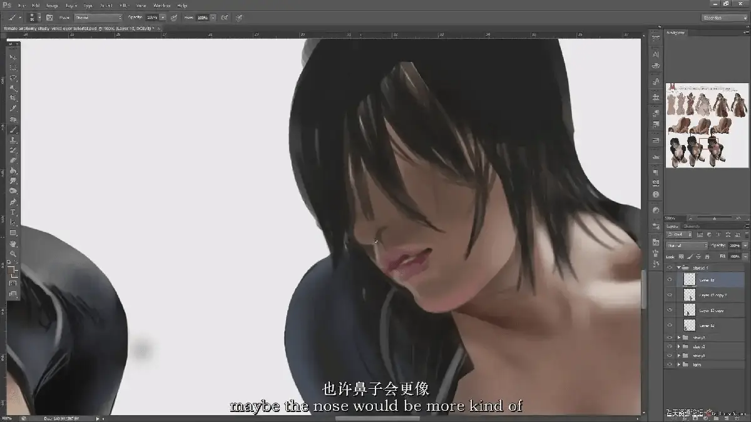Select the Move tool

(x=13, y=57)
